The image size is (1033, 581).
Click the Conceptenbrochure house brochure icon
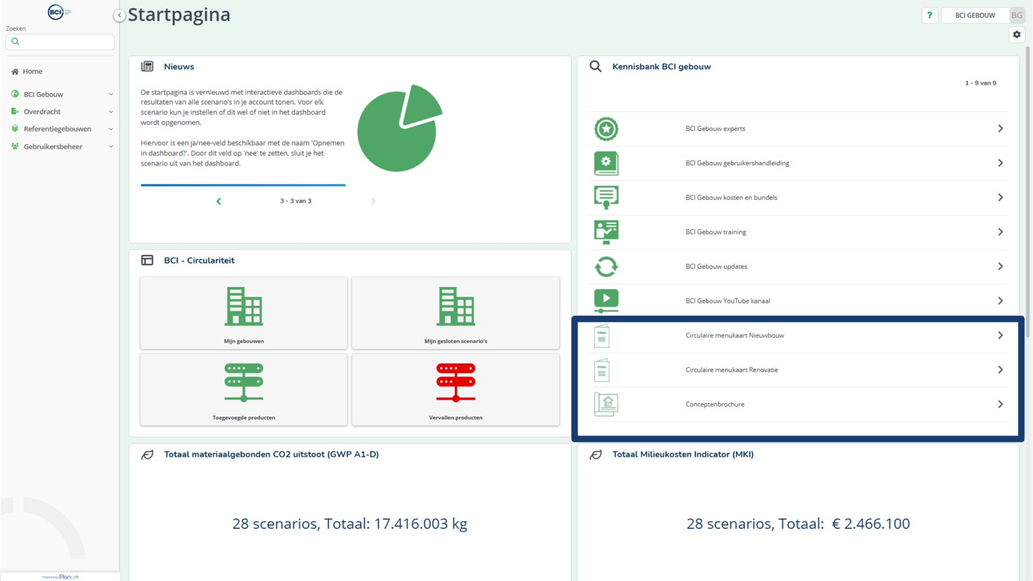[x=606, y=405]
